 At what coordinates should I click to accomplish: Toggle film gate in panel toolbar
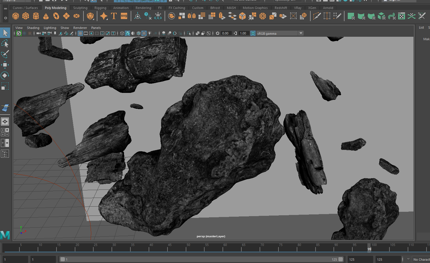click(86, 33)
